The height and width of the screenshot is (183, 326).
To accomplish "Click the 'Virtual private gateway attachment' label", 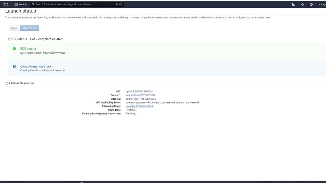I will pos(101,114).
